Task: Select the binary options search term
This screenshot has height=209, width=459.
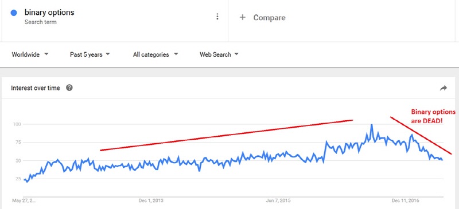Action: point(49,13)
